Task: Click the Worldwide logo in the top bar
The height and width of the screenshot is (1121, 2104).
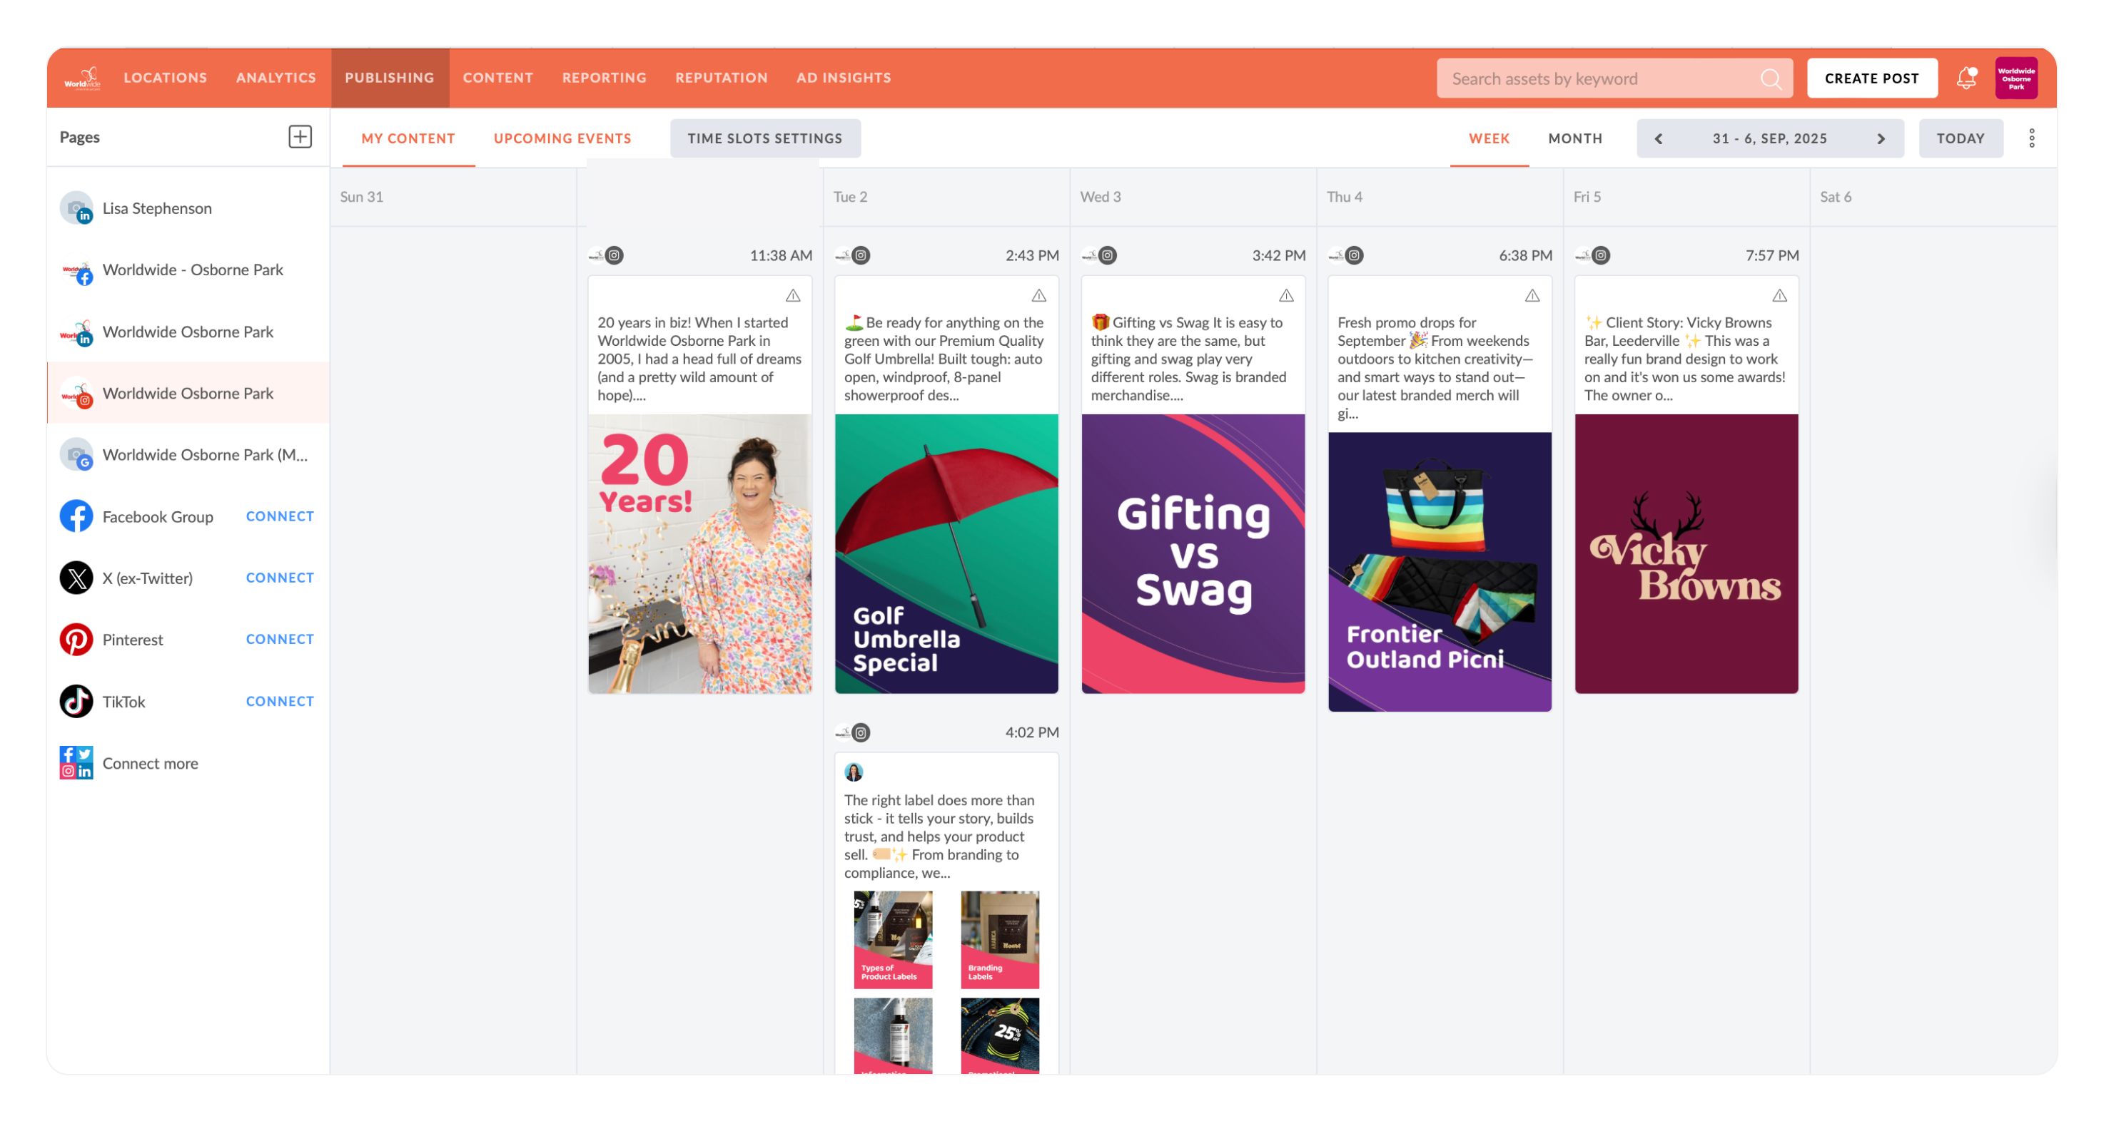Action: click(x=81, y=78)
